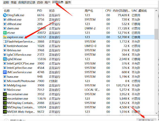Click the lsass.exe process icon
Image resolution: width=159 pixels, height=121 pixels.
coord(5,77)
